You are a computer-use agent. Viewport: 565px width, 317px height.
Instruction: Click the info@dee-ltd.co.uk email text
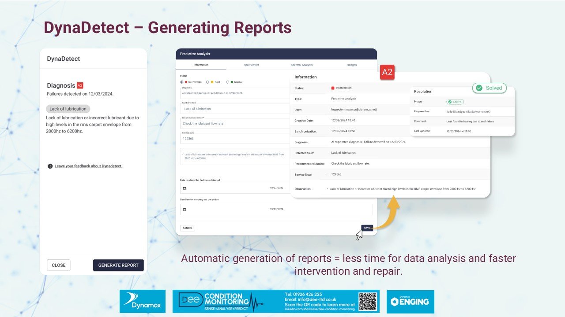[310, 299]
